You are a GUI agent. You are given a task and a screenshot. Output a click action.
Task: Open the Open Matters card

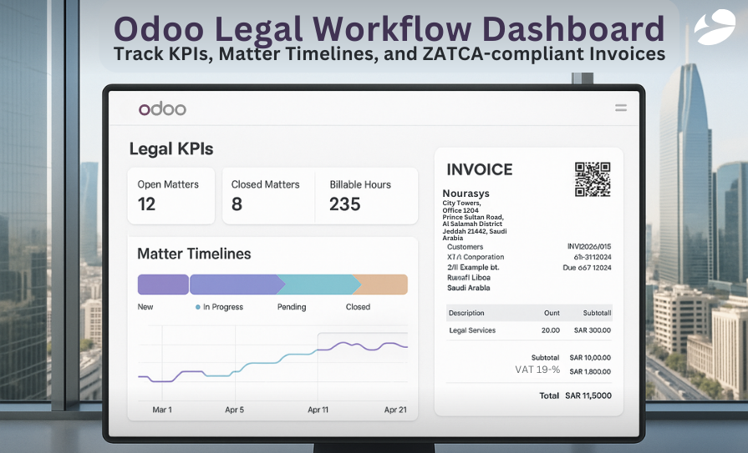coord(170,196)
